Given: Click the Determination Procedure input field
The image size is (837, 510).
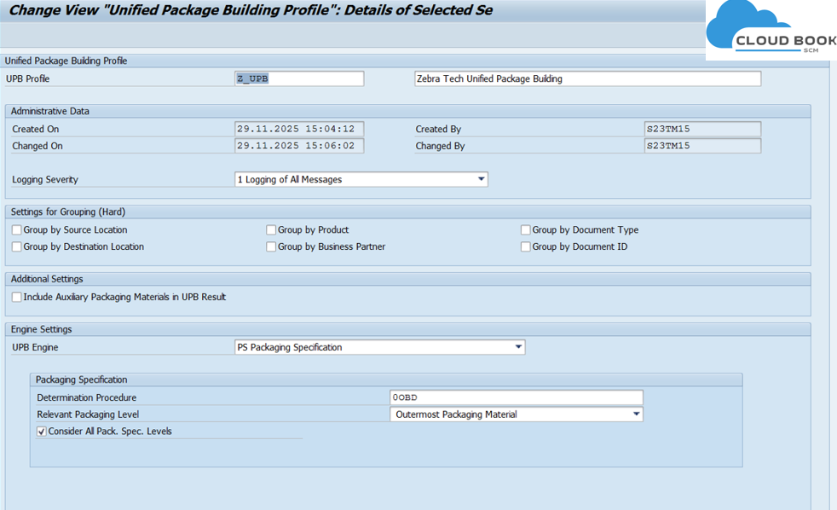Looking at the screenshot, I should pos(516,397).
